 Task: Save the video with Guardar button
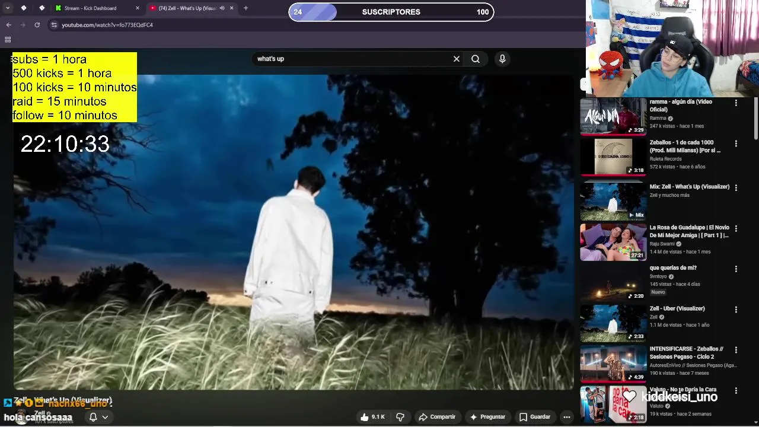[535, 417]
